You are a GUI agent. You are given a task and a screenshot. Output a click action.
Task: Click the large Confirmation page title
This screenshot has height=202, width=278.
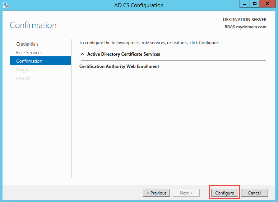33,25
